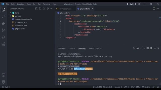161x90 pixels.
Task: Expand the vendor folder
Action: click(x=10, y=16)
